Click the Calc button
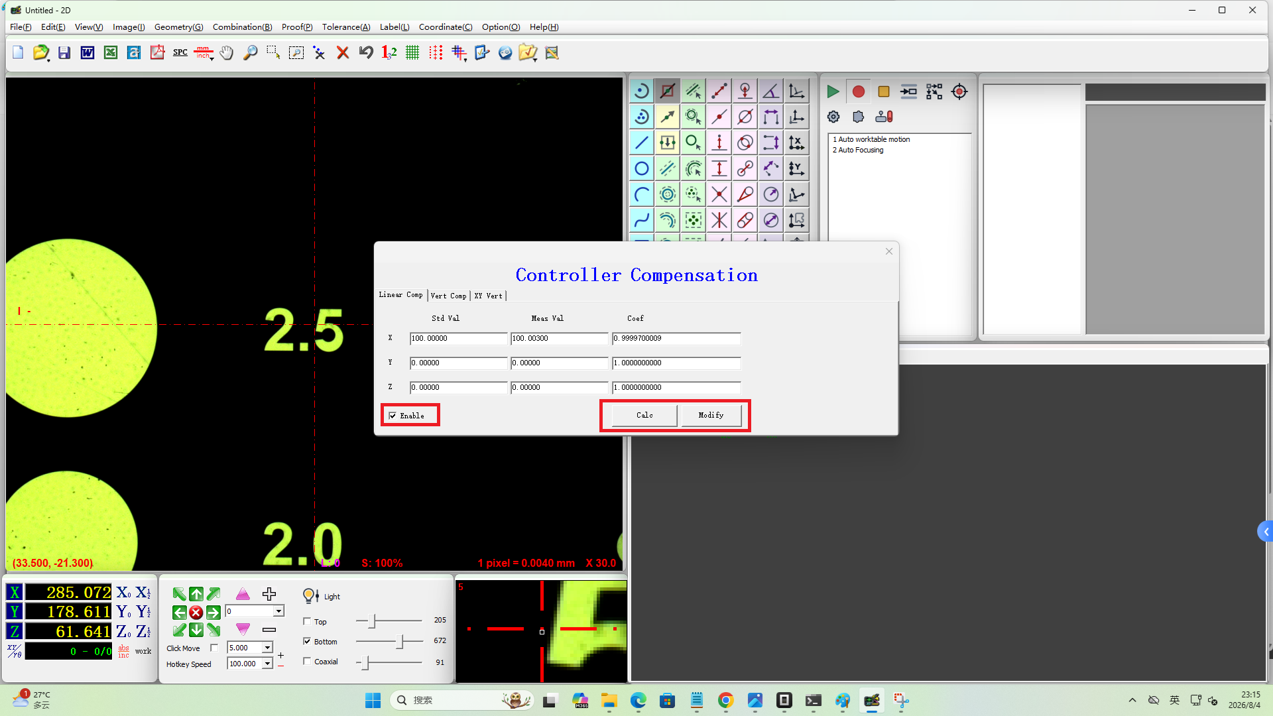The height and width of the screenshot is (716, 1273). 644,415
